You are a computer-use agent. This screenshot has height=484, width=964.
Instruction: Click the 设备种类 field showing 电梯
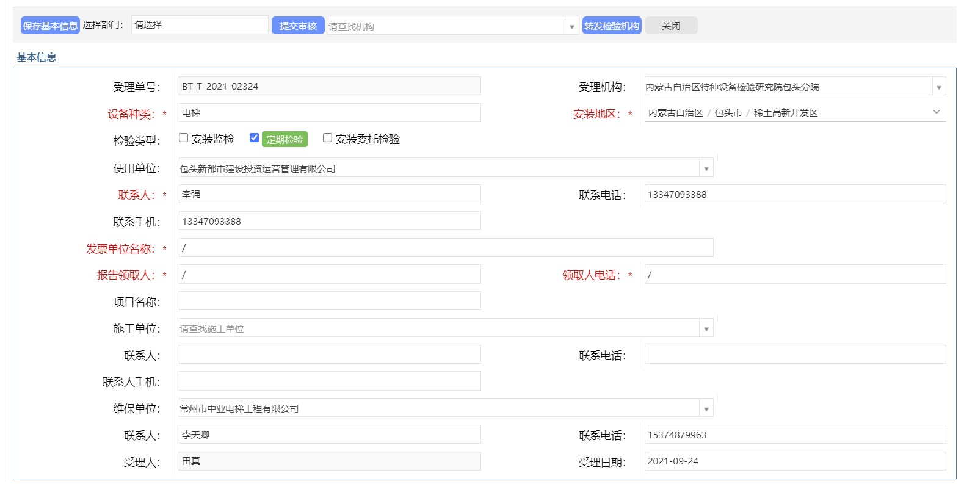330,113
